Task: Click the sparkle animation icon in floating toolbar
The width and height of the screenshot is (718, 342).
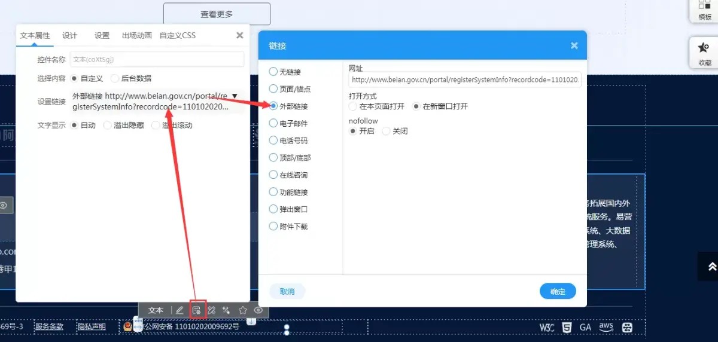Action: (226, 310)
